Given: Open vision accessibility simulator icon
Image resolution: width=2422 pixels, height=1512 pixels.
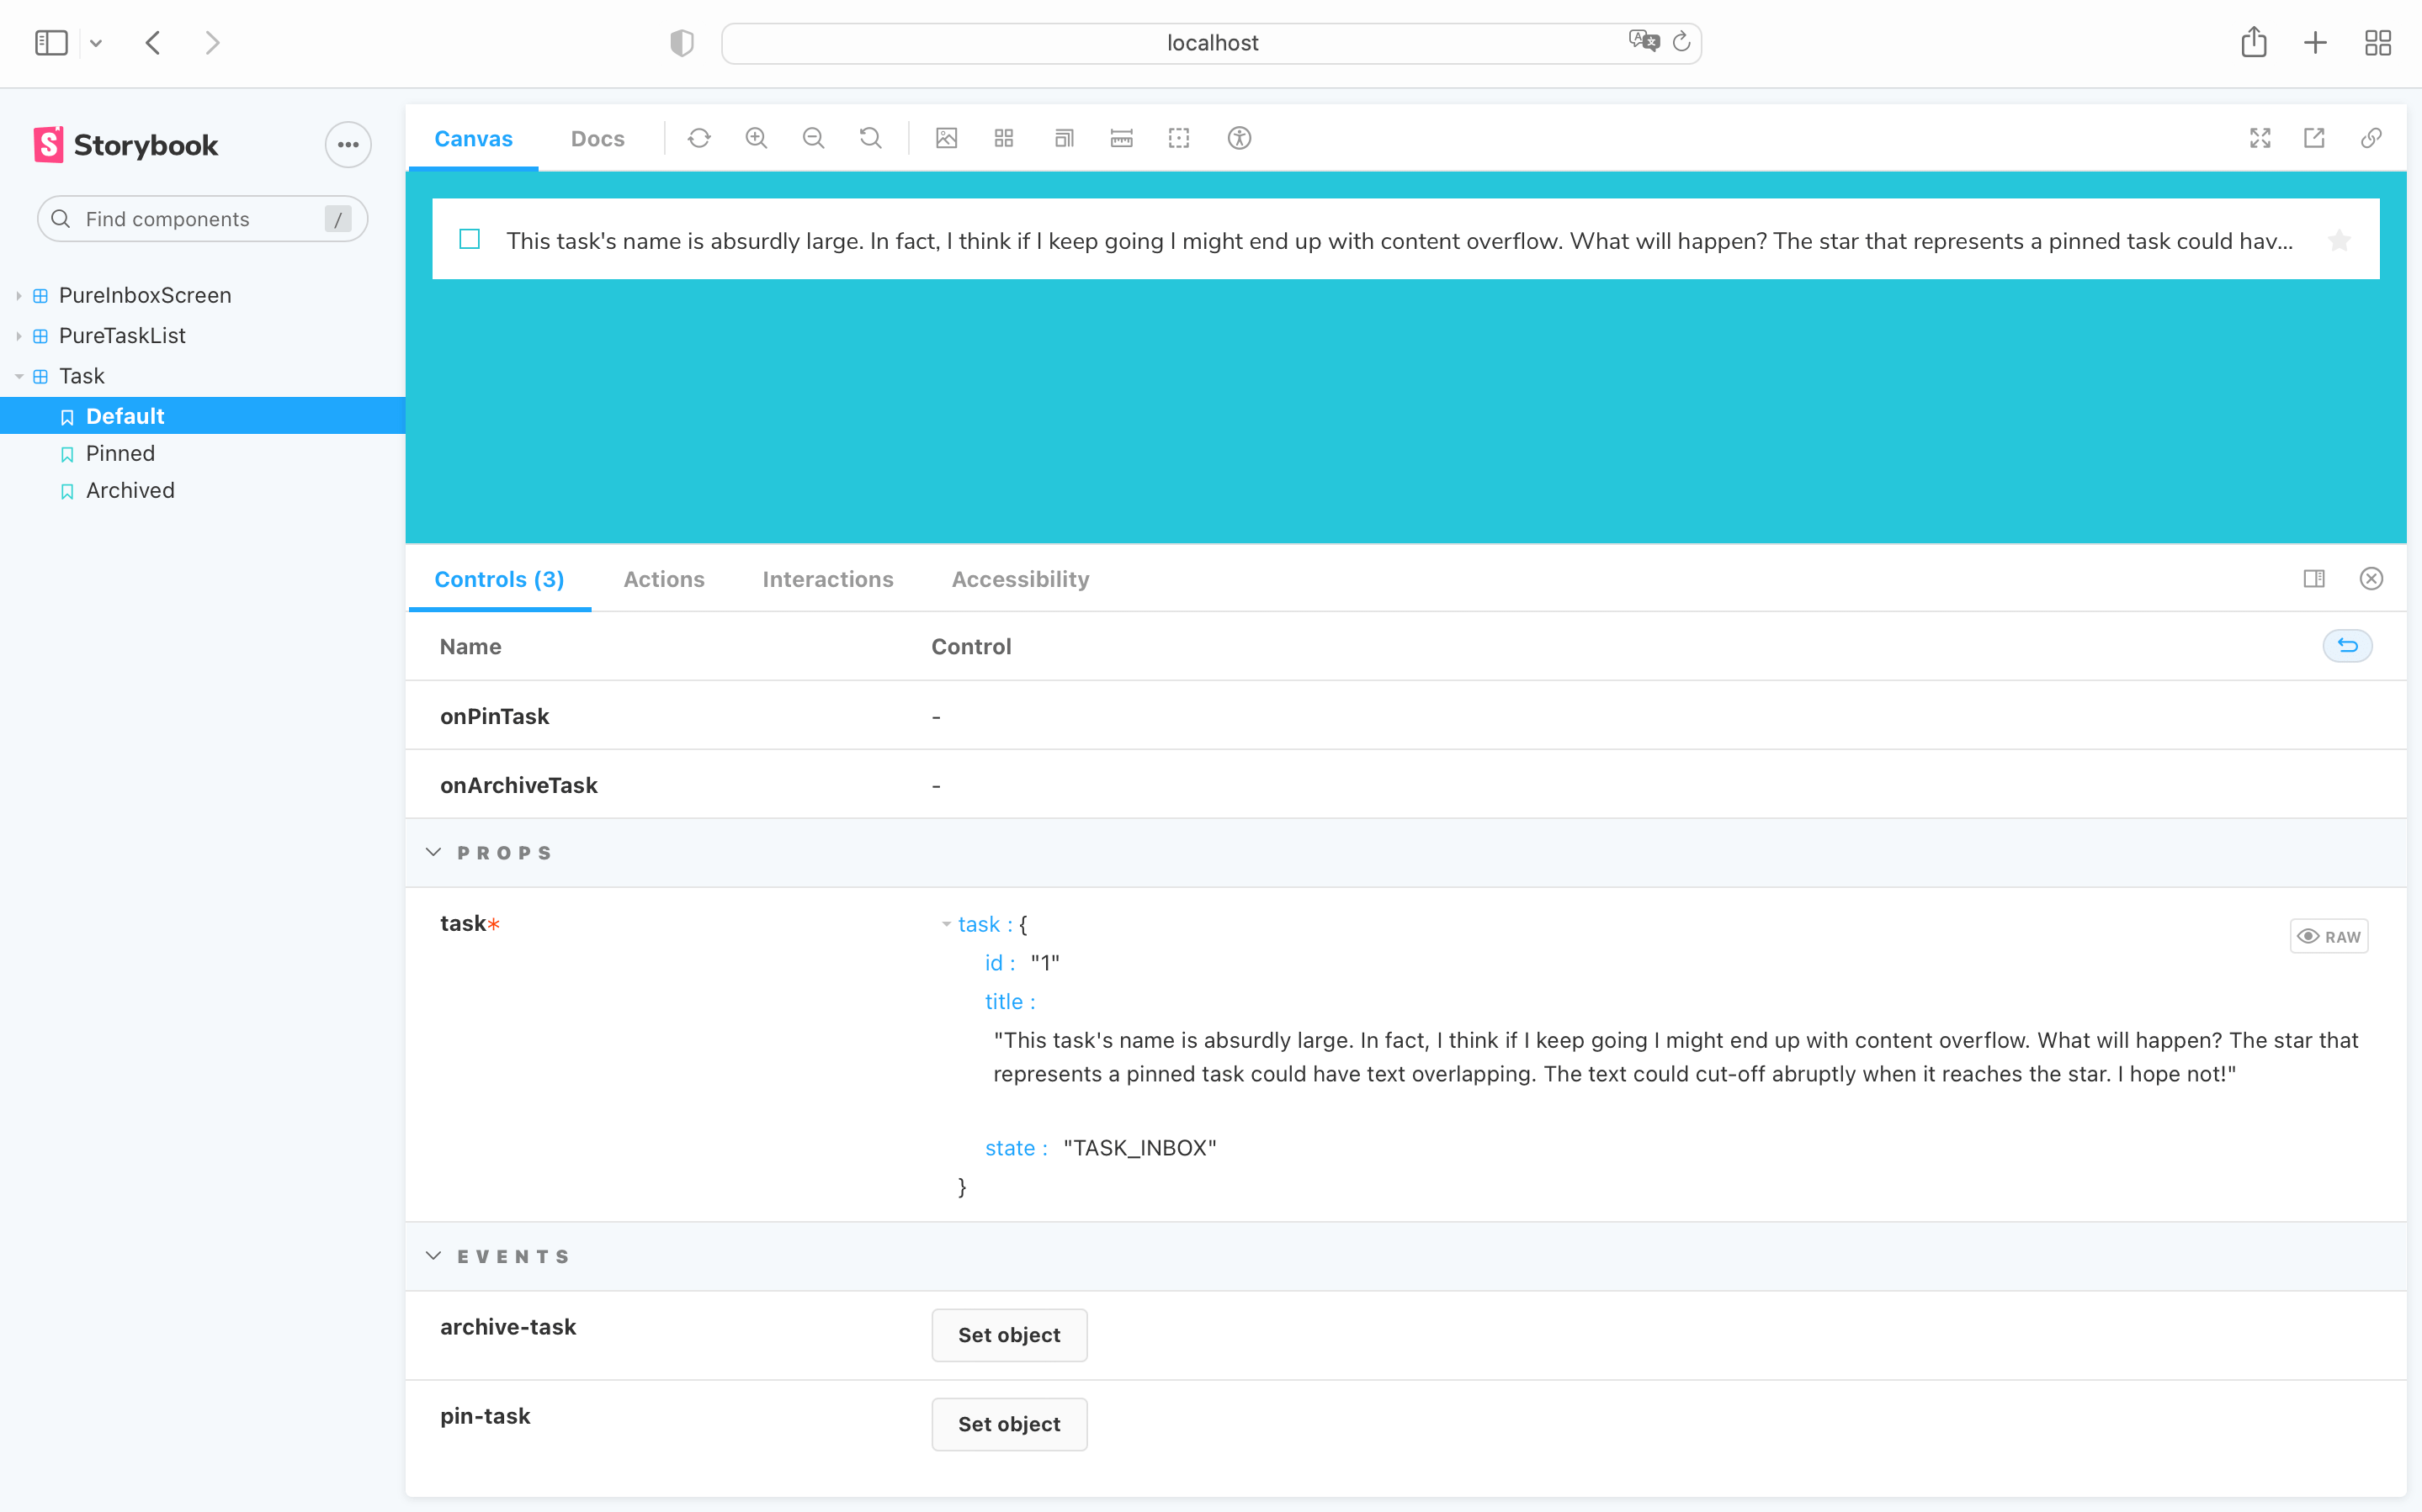Looking at the screenshot, I should click(1239, 138).
